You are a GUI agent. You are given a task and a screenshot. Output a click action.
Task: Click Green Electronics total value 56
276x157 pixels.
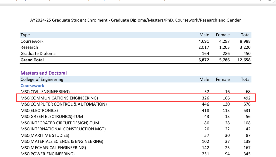pyautogui.click(x=248, y=117)
